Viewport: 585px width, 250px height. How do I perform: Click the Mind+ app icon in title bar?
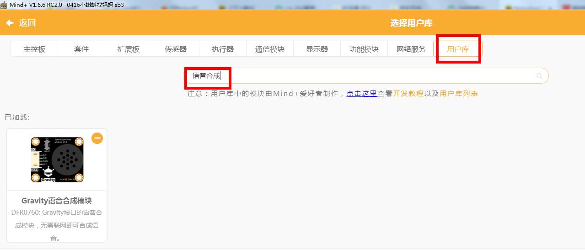point(4,5)
